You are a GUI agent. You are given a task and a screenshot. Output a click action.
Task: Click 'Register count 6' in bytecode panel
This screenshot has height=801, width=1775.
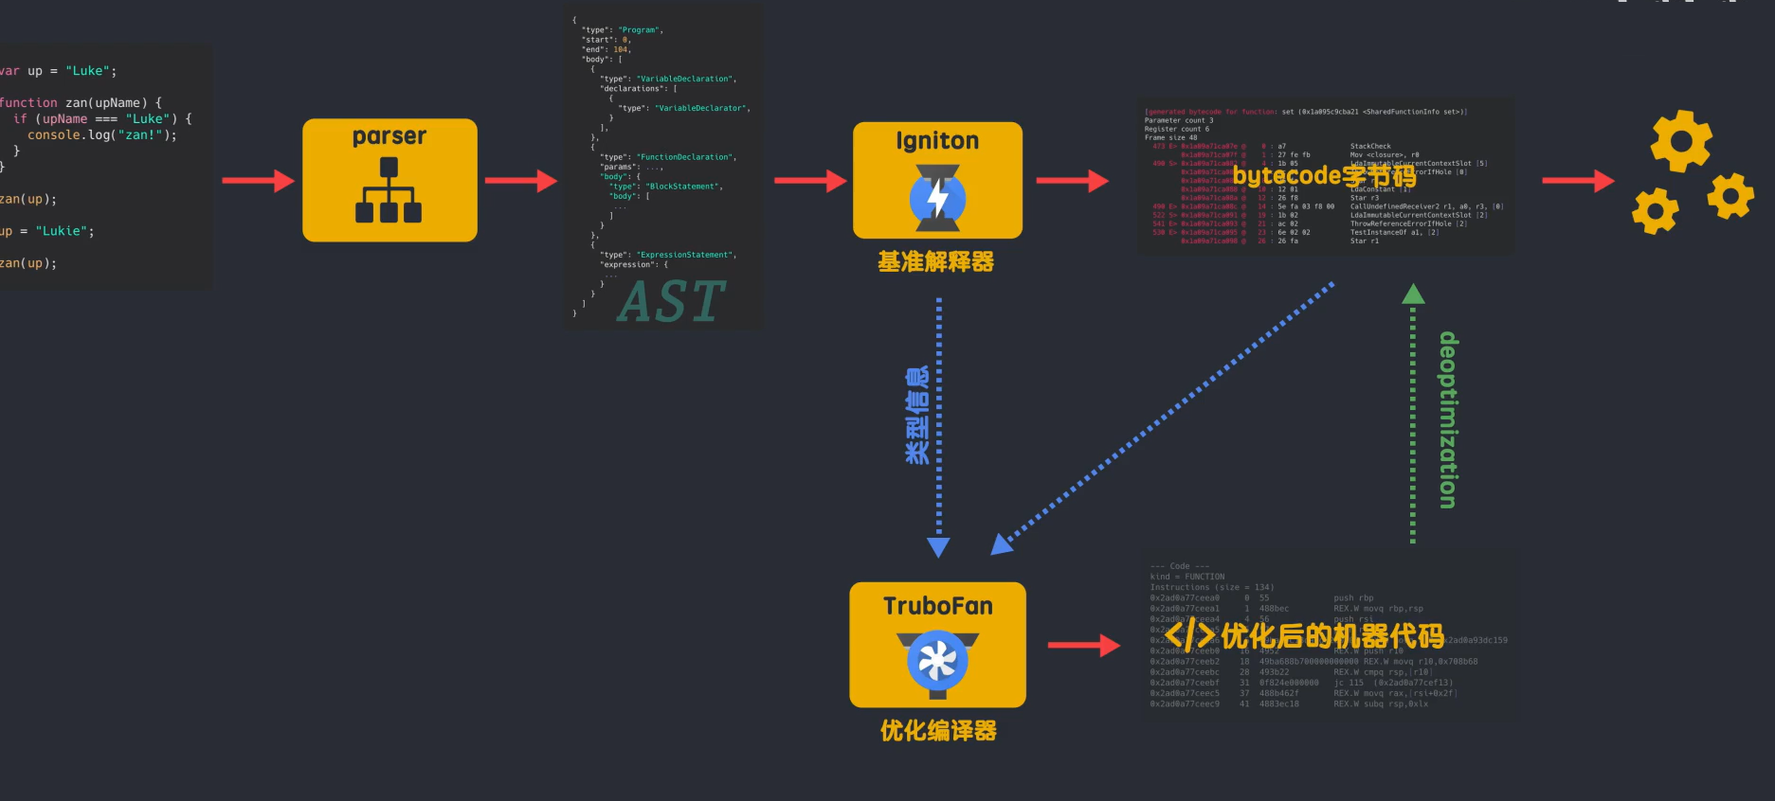click(x=1177, y=129)
